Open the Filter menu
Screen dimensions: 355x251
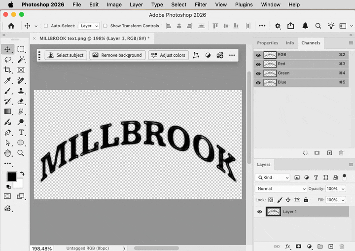pyautogui.click(x=201, y=4)
